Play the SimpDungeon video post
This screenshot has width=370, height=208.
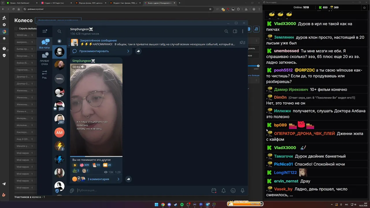point(96,110)
